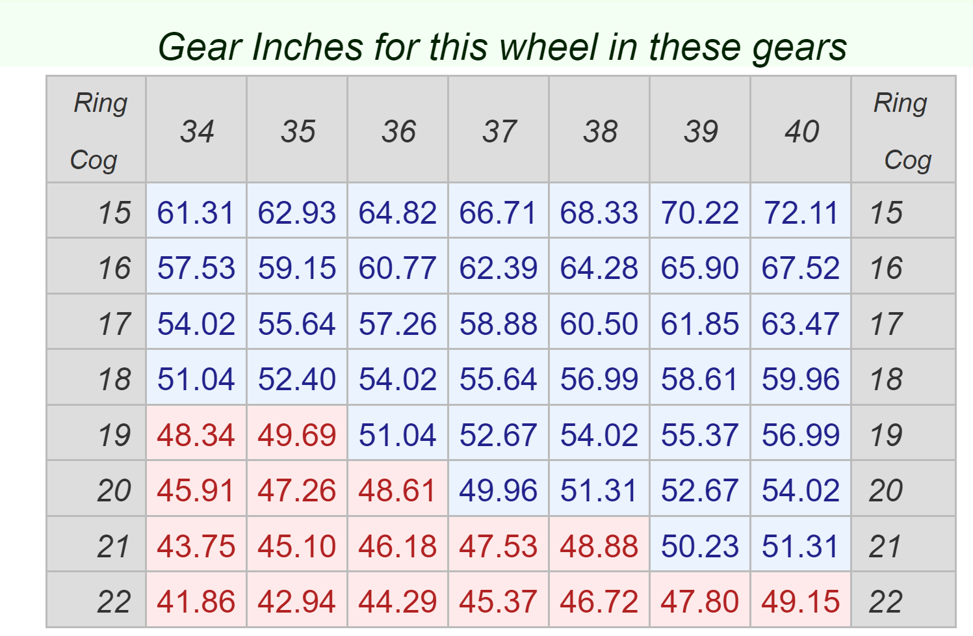973x636 pixels.
Task: Select the 58.88 value in row 17
Action: [x=499, y=324]
